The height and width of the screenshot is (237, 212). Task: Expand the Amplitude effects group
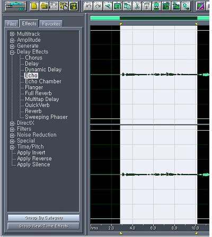click(x=12, y=40)
